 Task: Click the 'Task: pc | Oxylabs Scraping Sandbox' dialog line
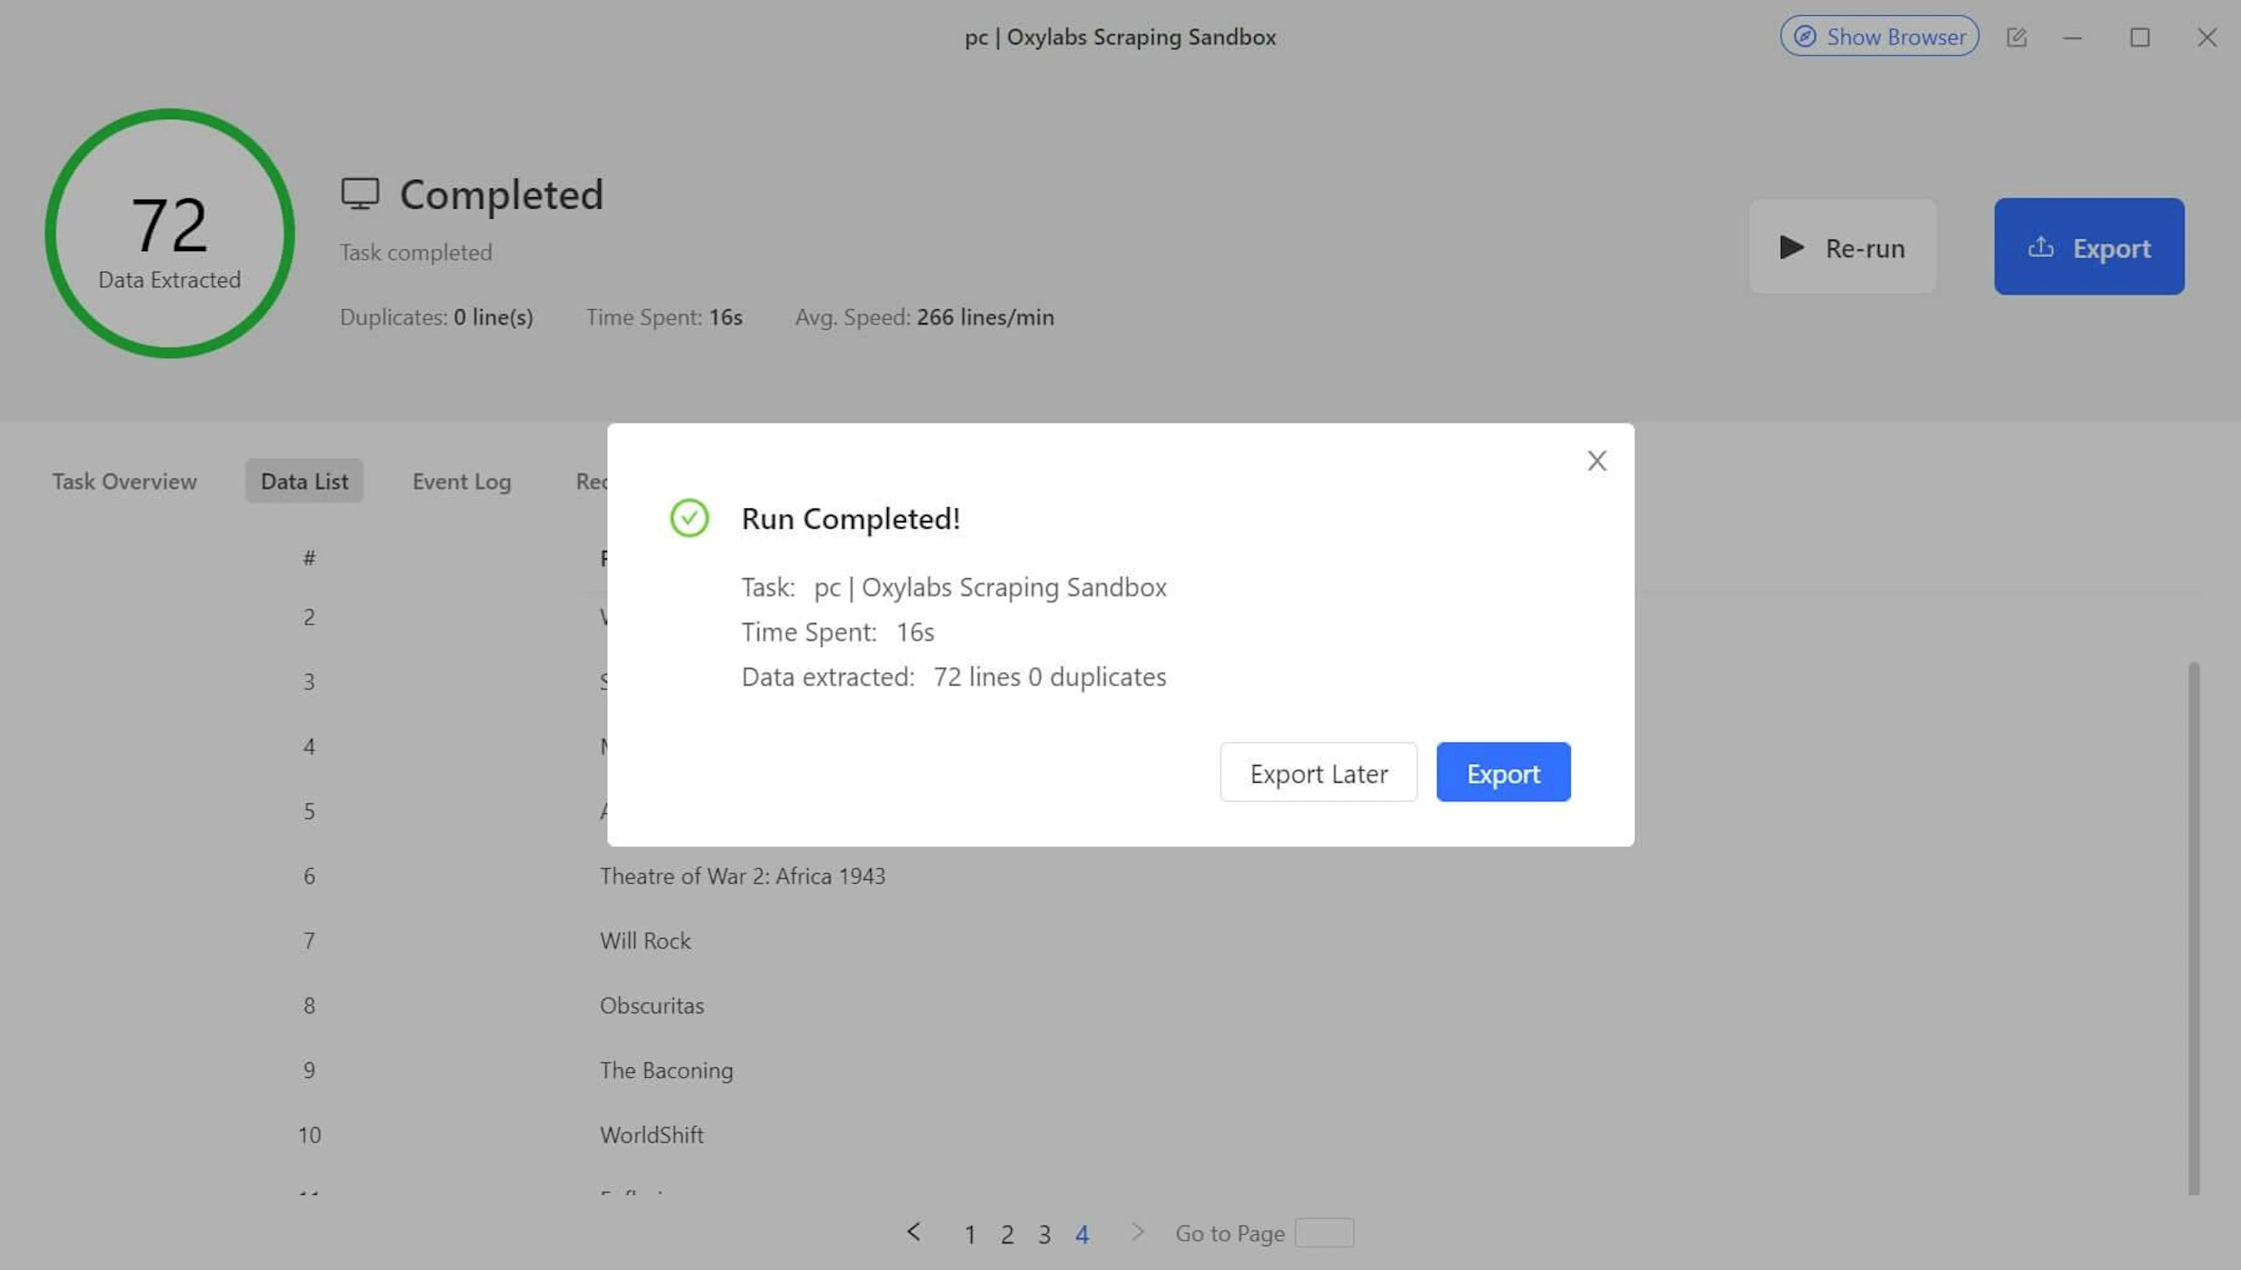(954, 588)
